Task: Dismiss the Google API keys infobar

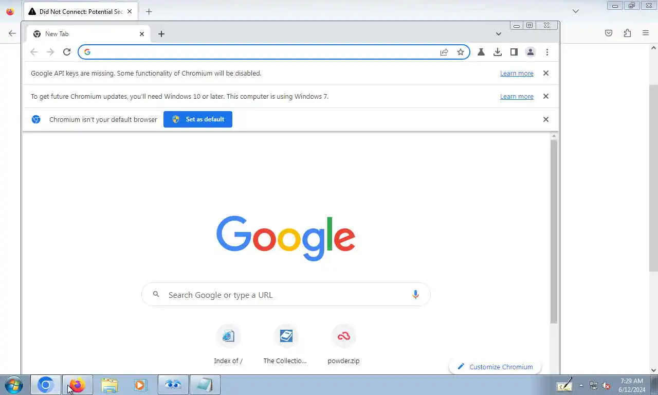Action: (546, 73)
